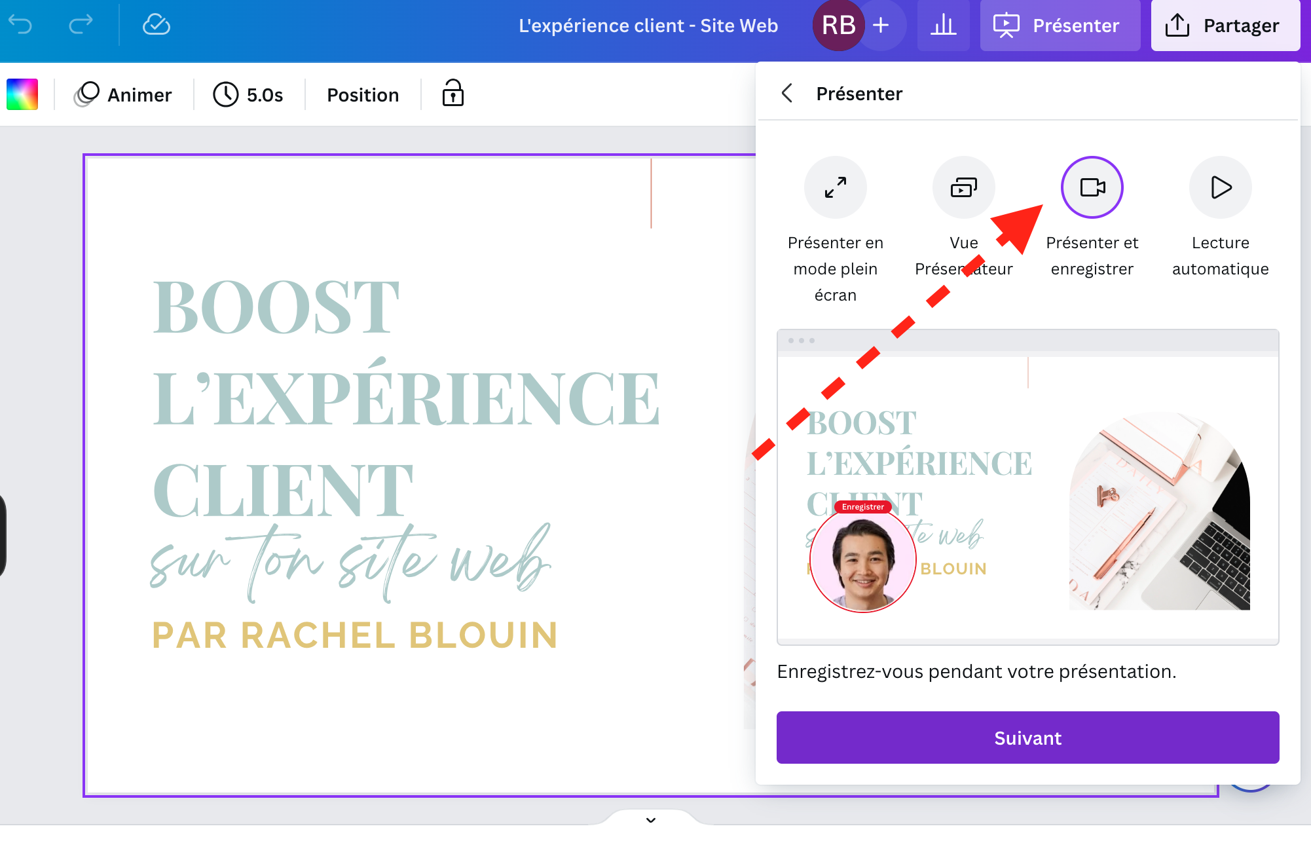Select Lecture automatique play icon
This screenshot has width=1311, height=841.
pyautogui.click(x=1220, y=187)
